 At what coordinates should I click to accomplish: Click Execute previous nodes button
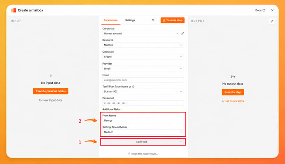51,91
